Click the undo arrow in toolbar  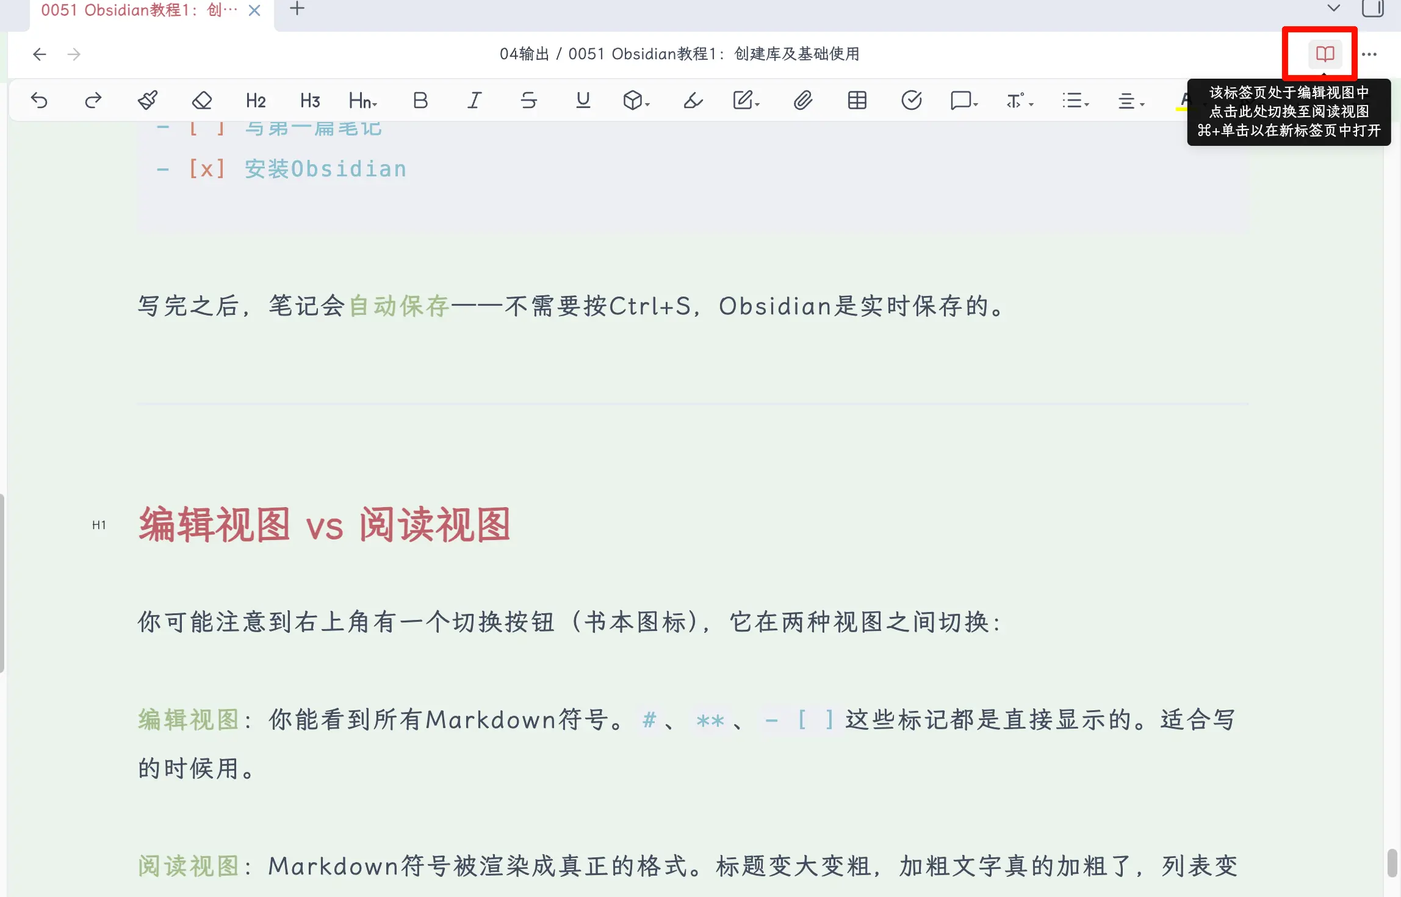point(39,100)
